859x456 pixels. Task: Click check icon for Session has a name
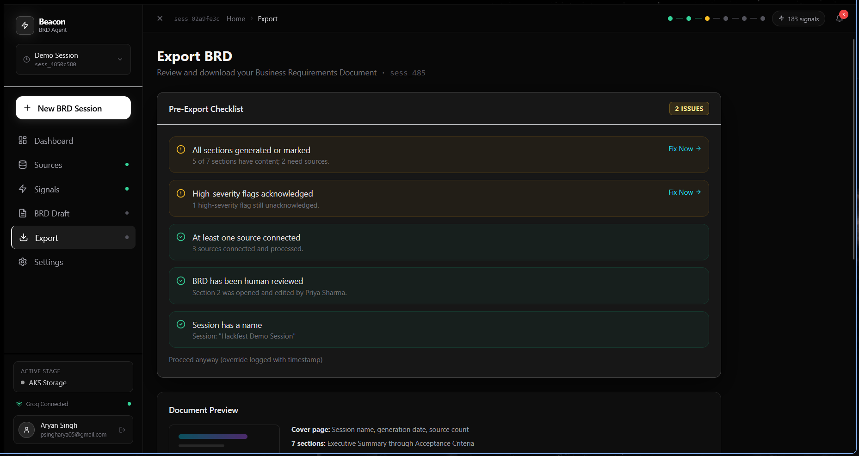(181, 324)
